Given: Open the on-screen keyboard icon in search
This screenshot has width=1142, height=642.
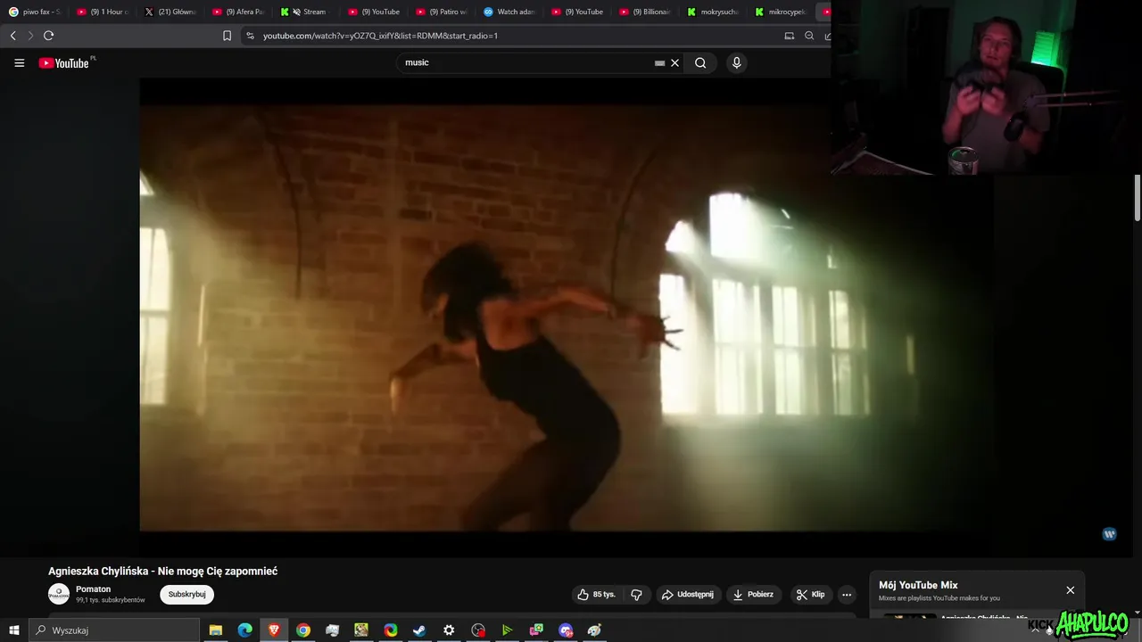Looking at the screenshot, I should (659, 63).
